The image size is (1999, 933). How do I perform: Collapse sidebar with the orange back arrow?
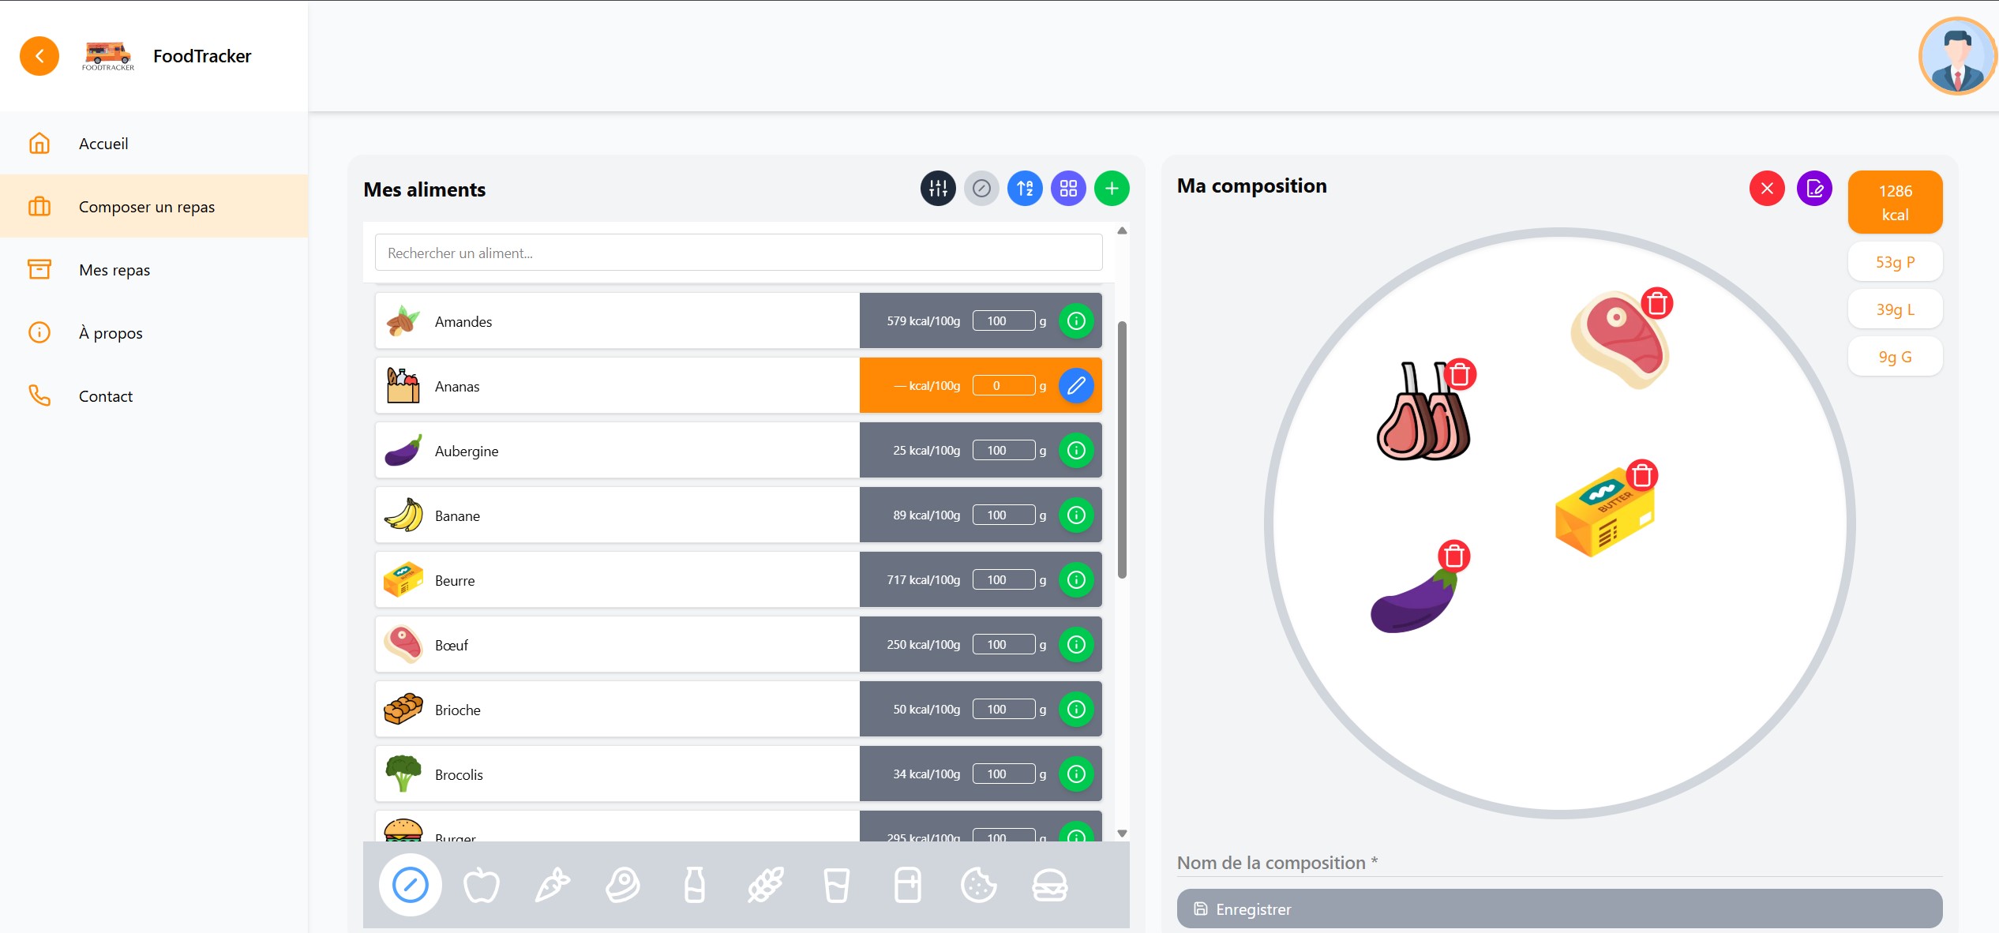tap(39, 56)
